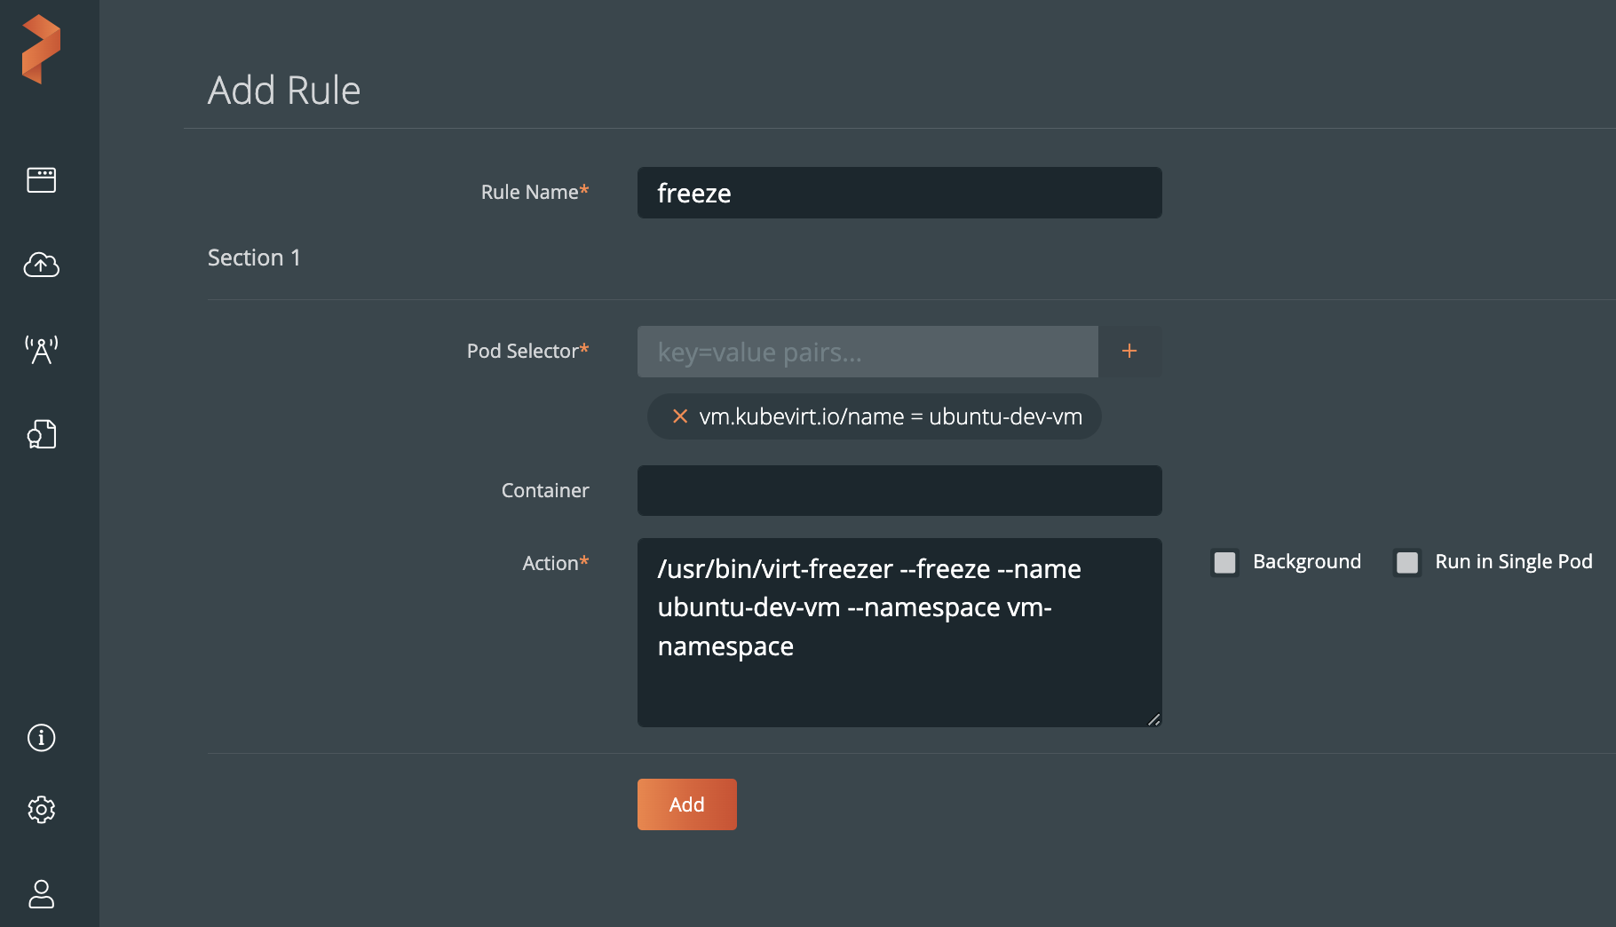Click the info circle icon in sidebar
The height and width of the screenshot is (927, 1616).
(41, 738)
